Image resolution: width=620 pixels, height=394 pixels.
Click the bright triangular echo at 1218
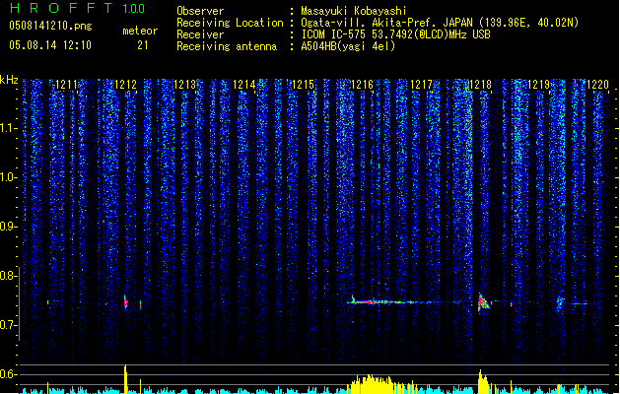pyautogui.click(x=483, y=303)
